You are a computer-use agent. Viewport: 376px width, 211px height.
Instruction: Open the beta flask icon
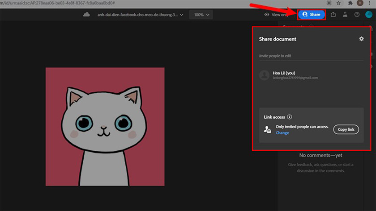coord(345,14)
